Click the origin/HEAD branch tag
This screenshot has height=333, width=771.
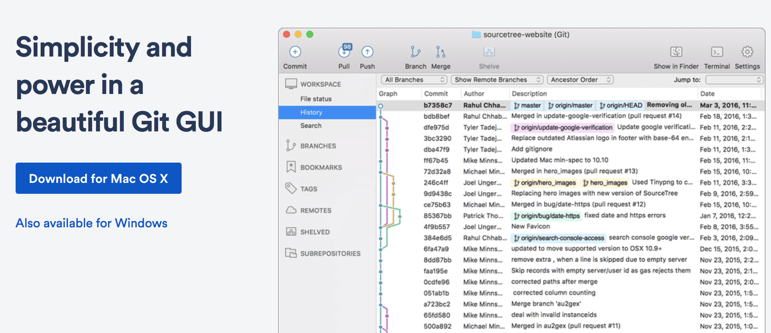(620, 105)
